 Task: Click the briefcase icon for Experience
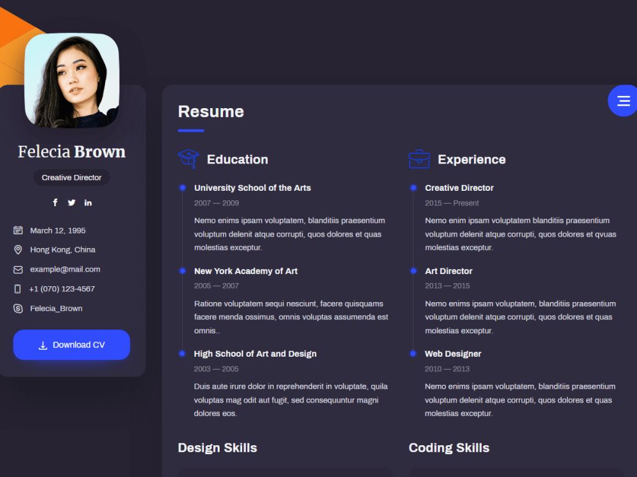tap(419, 159)
